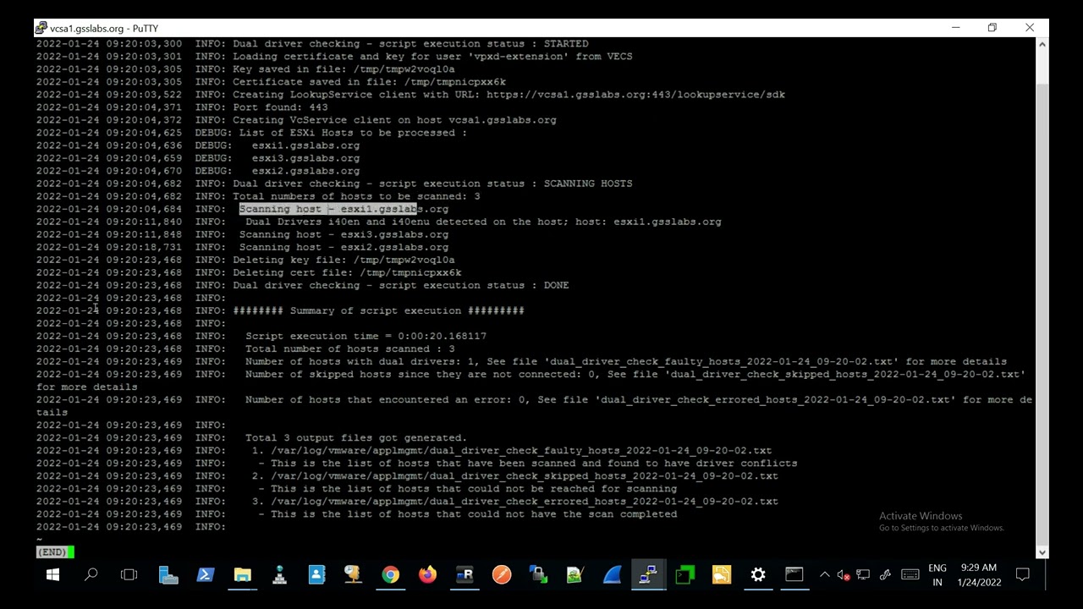Launch PowerShell from the taskbar
This screenshot has width=1083, height=609.
click(x=205, y=575)
